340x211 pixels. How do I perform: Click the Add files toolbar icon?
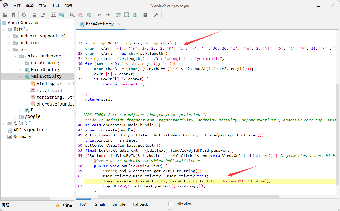click(x=14, y=15)
